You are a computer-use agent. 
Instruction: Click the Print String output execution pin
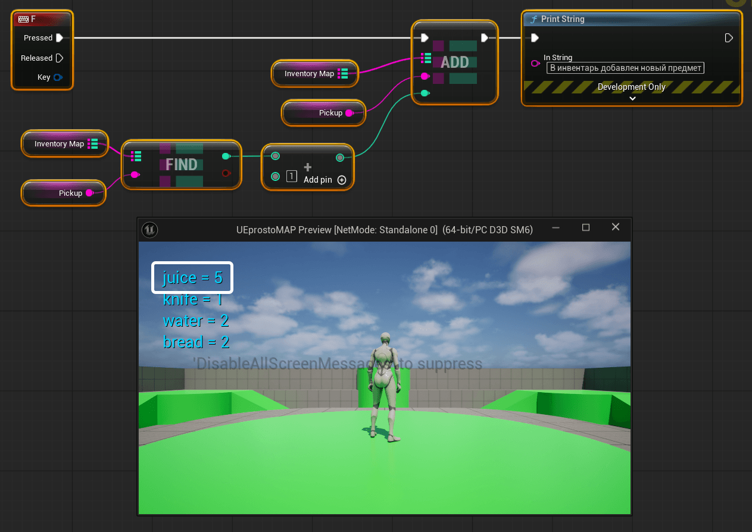[x=728, y=38]
